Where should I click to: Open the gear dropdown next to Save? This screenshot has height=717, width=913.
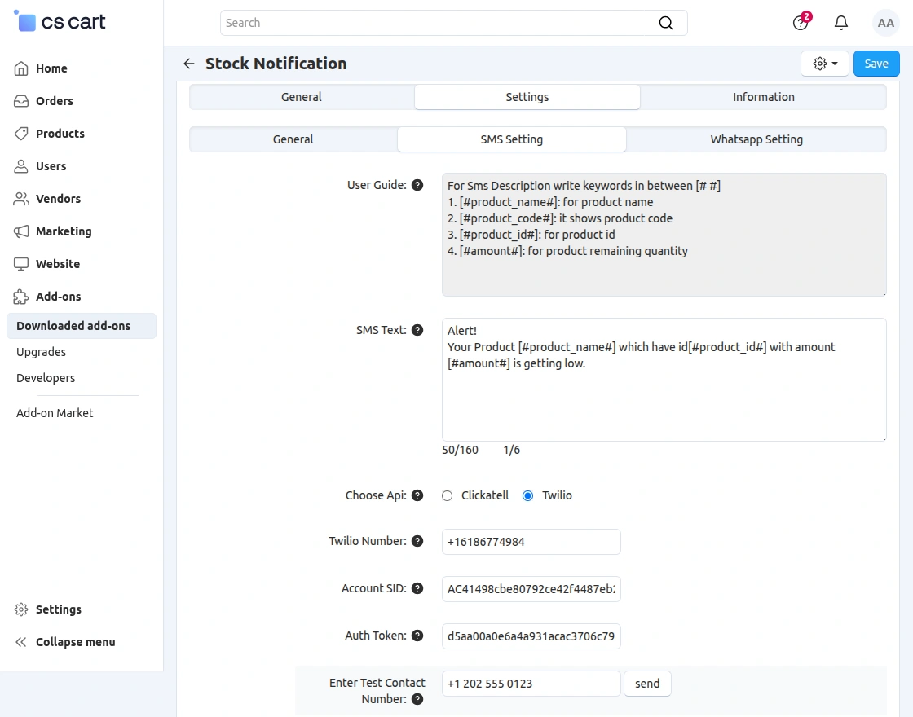coord(825,64)
